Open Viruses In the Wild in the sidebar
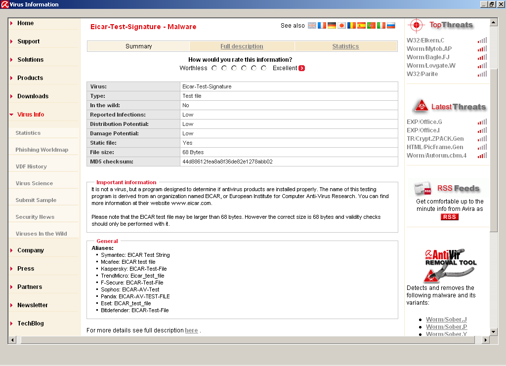The image size is (506, 366). [42, 234]
